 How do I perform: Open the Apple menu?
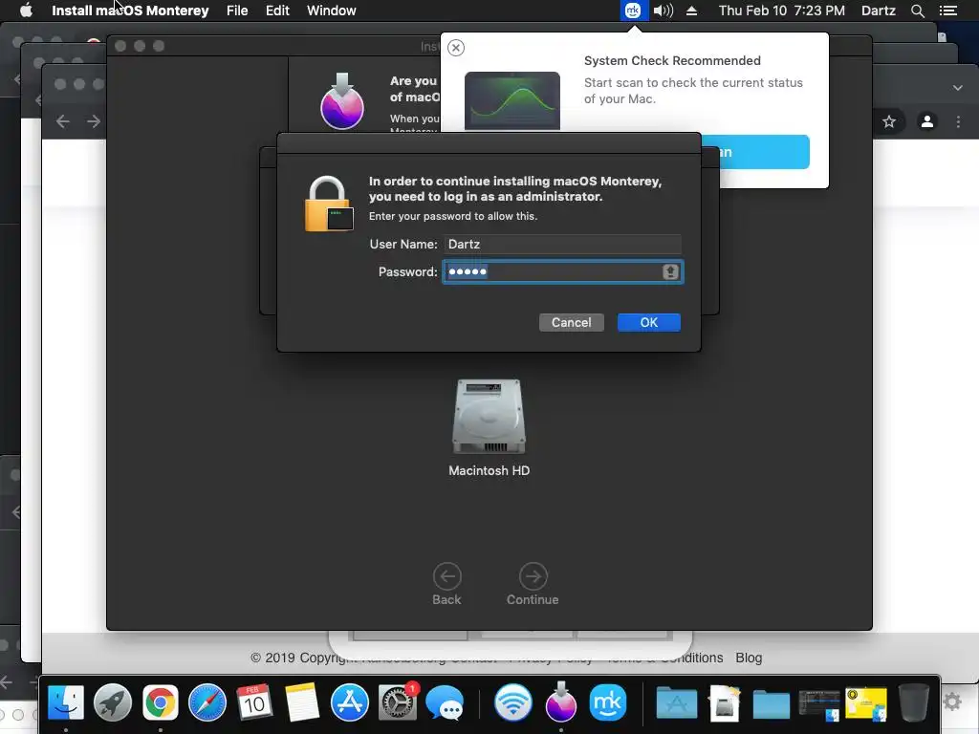point(26,11)
